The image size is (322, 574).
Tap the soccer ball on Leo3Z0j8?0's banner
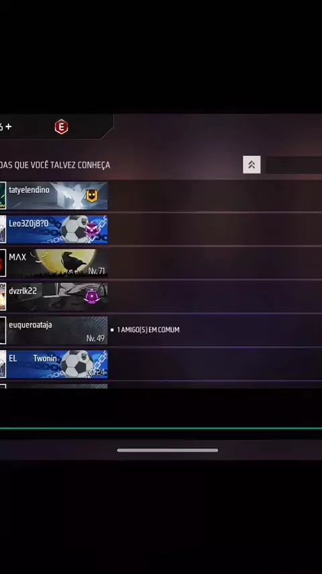(x=74, y=229)
